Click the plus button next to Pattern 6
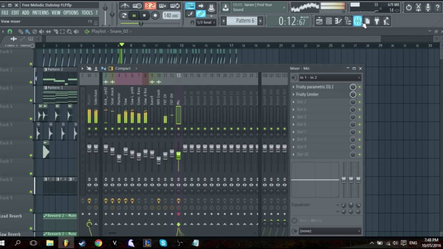This screenshot has width=443, height=249. pos(260,21)
